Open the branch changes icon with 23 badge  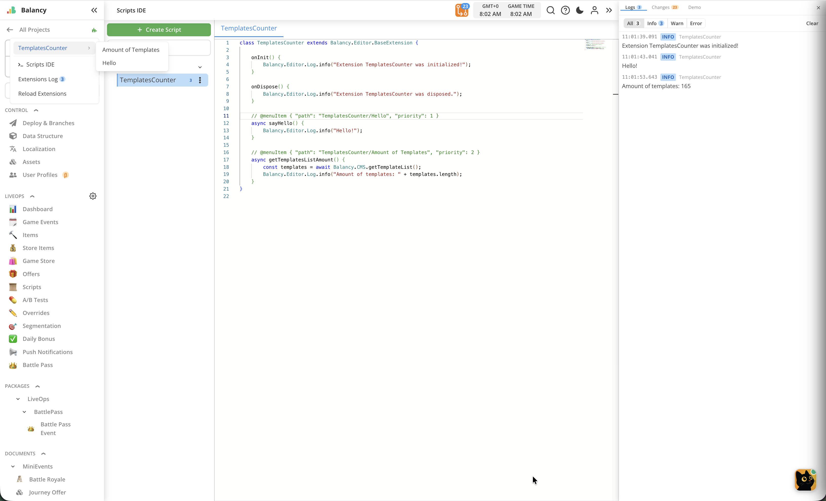(x=462, y=10)
